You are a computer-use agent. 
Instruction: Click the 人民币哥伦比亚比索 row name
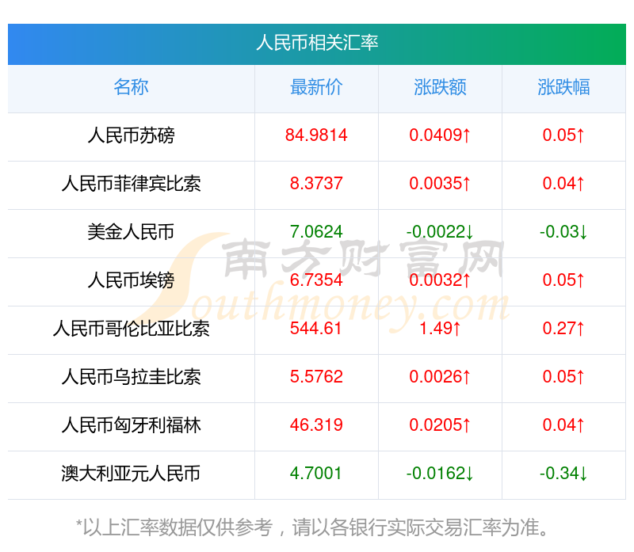click(x=131, y=329)
